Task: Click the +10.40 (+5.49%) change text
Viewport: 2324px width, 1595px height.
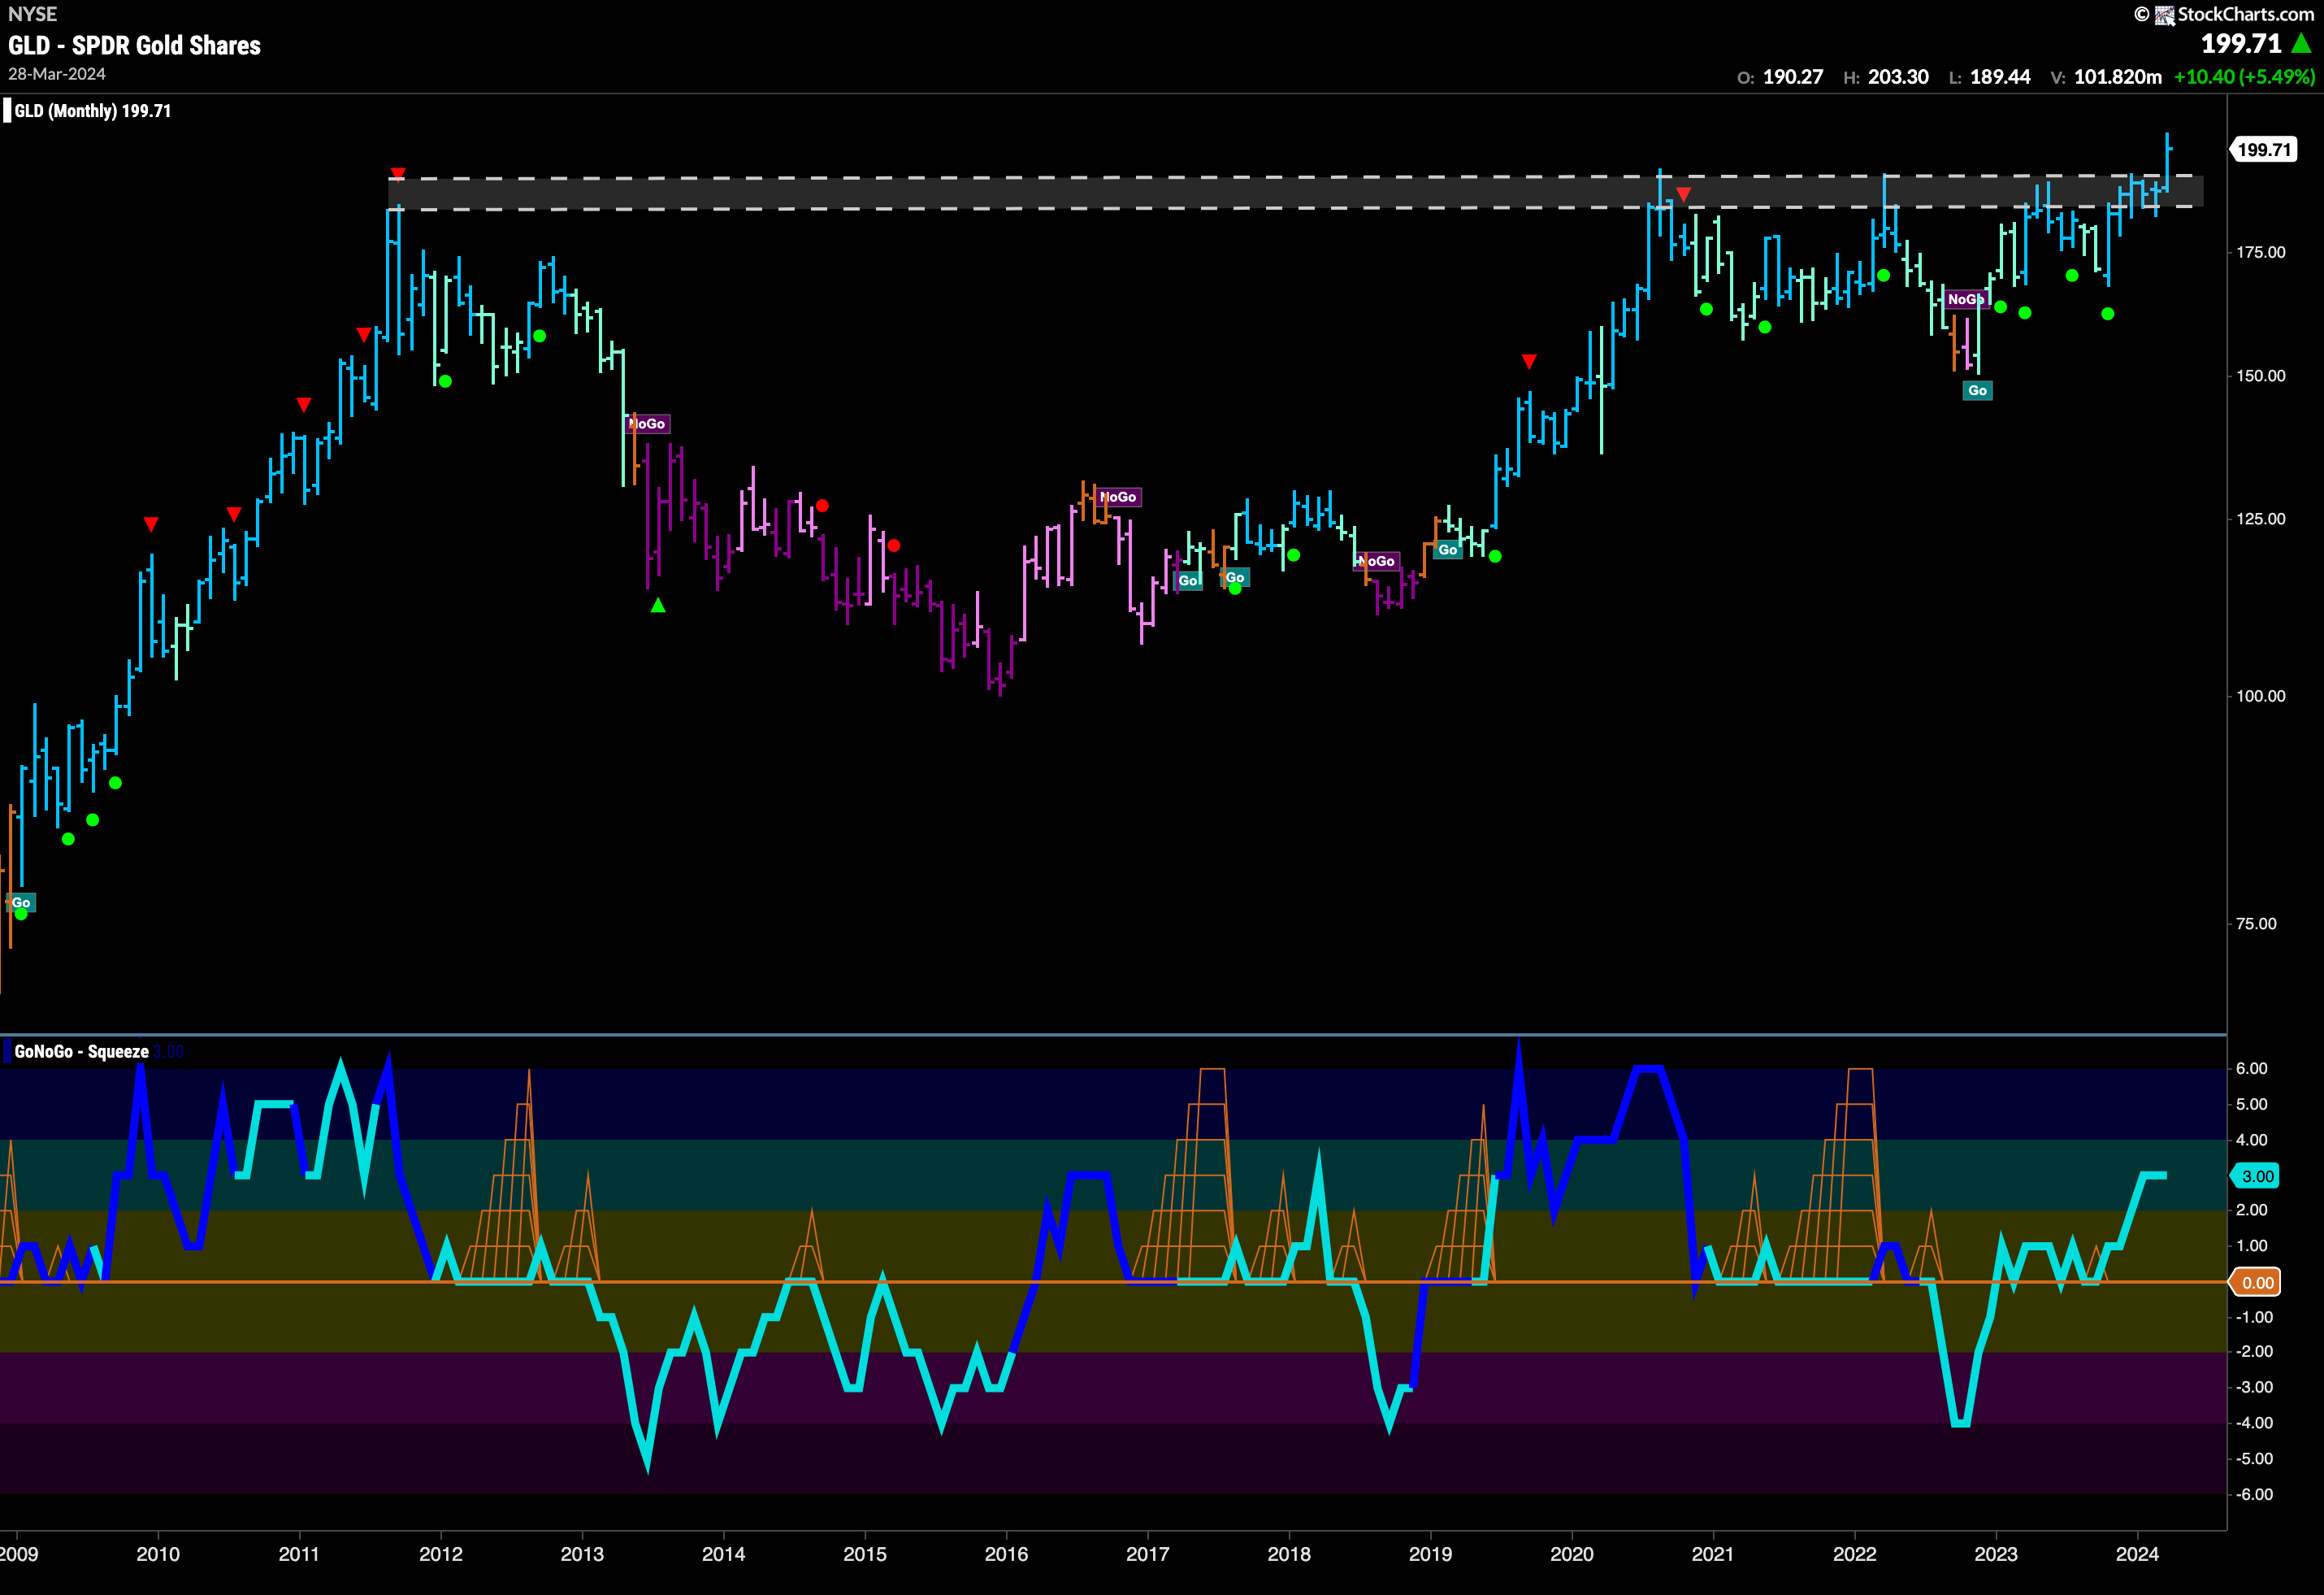Action: click(2245, 77)
